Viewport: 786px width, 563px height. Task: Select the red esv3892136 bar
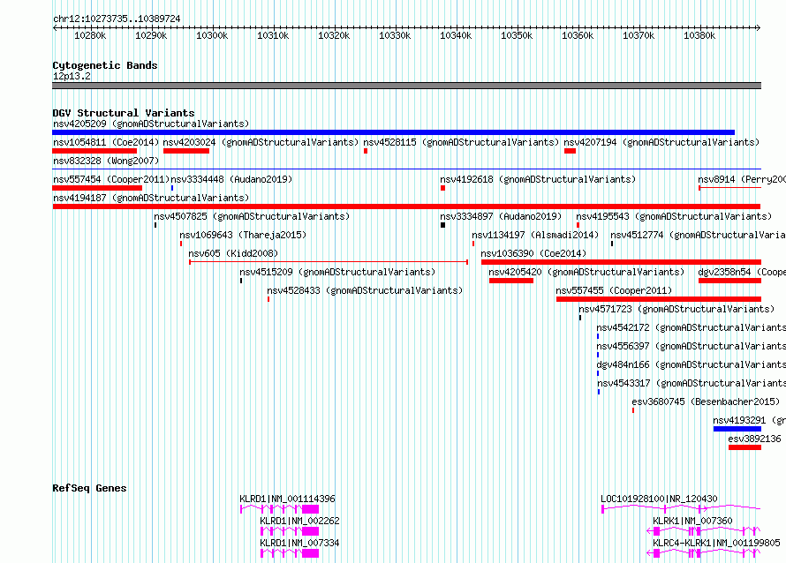[x=744, y=447]
